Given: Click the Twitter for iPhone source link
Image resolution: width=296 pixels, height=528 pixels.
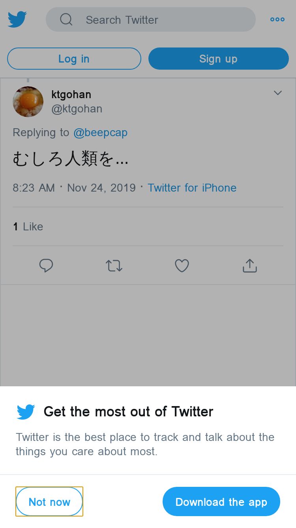Looking at the screenshot, I should point(192,188).
